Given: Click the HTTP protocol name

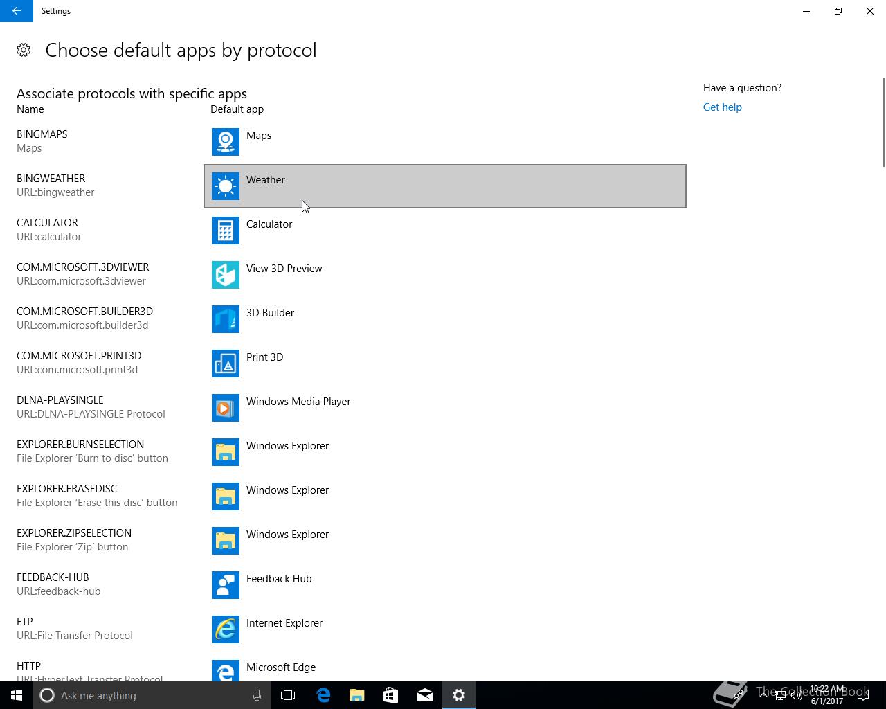Looking at the screenshot, I should point(28,666).
